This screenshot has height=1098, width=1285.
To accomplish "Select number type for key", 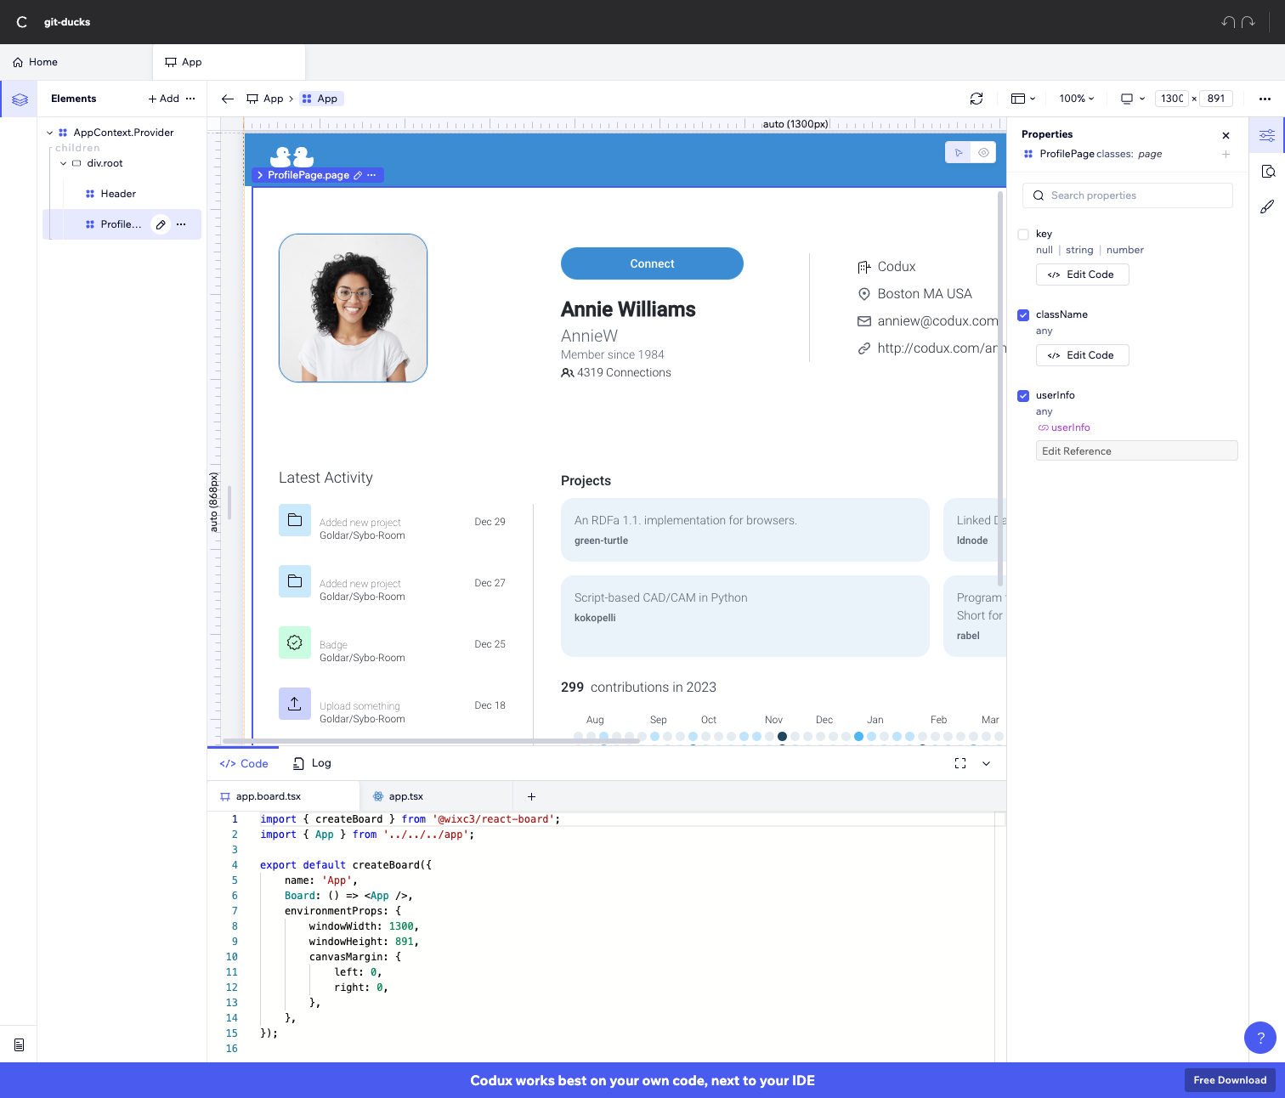I will [x=1125, y=250].
